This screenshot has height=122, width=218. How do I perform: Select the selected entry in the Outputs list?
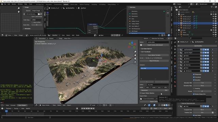(154, 68)
